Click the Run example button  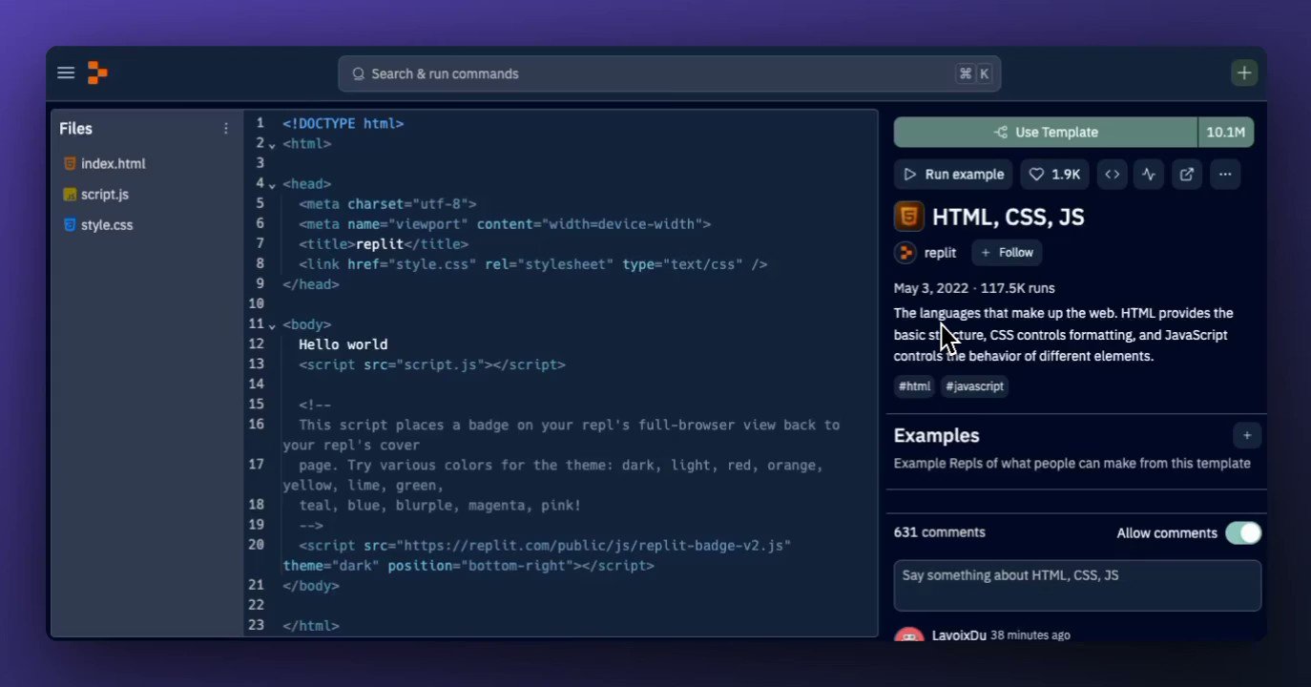coord(953,175)
